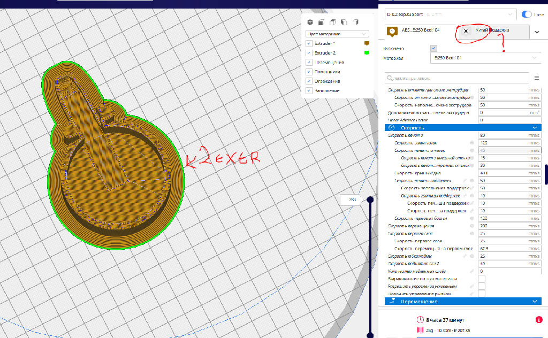Viewport: 548px width, 338px height.
Task: Click lock icon beside Скорость первого слоя
Action: pos(472,234)
